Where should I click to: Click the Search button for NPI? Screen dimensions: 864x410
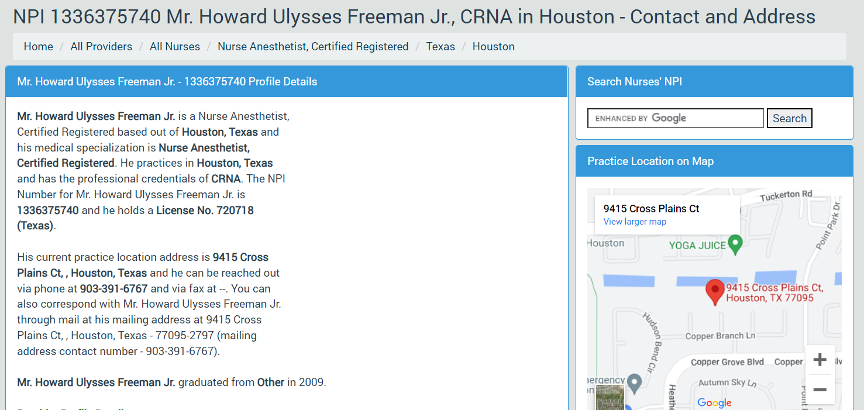click(790, 118)
